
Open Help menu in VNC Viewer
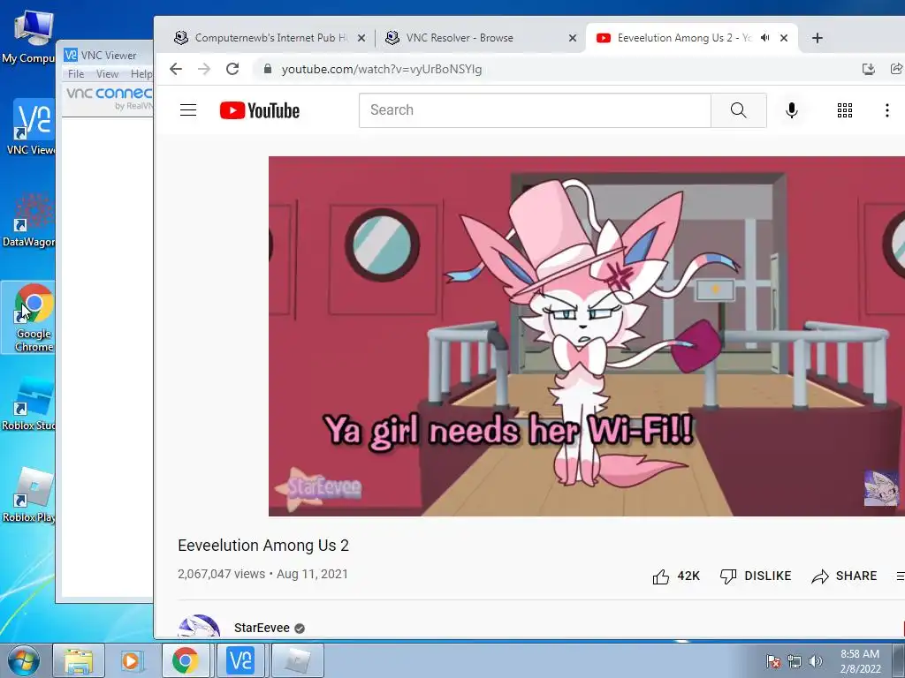tap(141, 74)
